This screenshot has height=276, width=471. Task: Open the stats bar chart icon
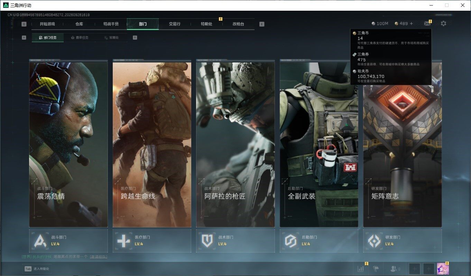coord(361,269)
